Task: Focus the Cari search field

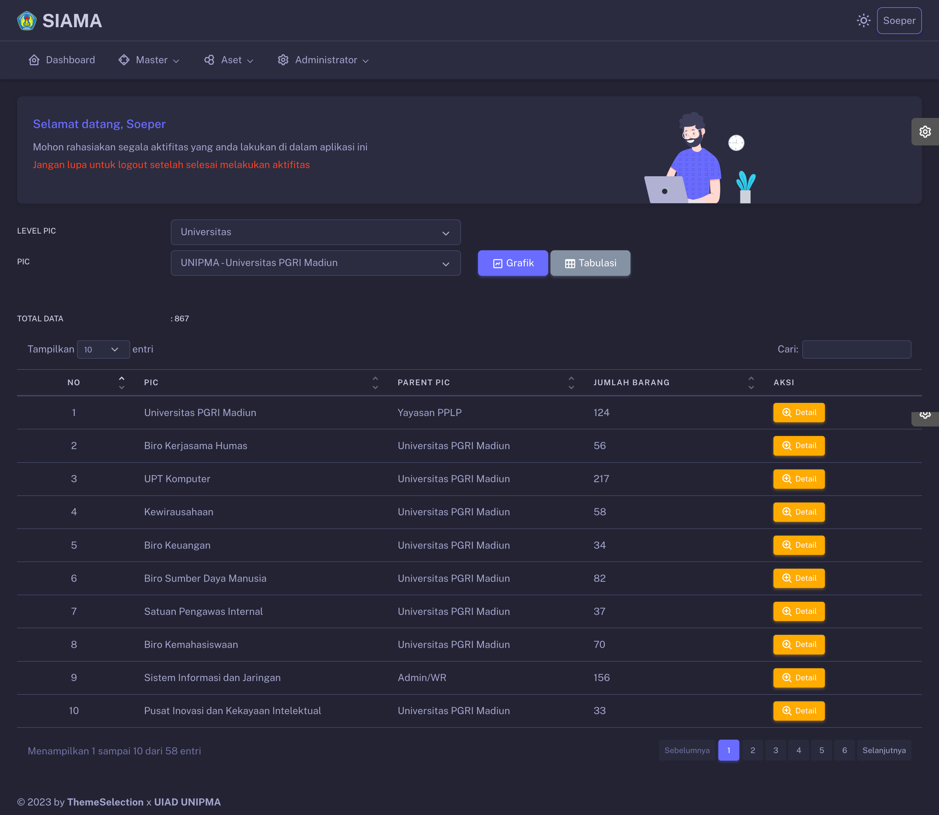Action: pyautogui.click(x=856, y=349)
